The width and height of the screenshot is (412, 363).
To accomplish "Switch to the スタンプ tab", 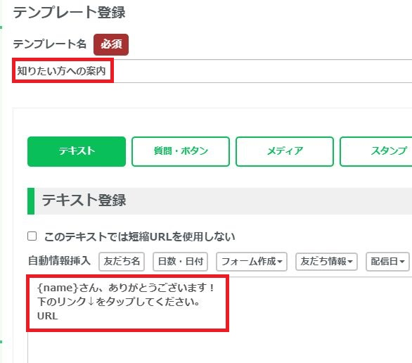I will click(375, 151).
